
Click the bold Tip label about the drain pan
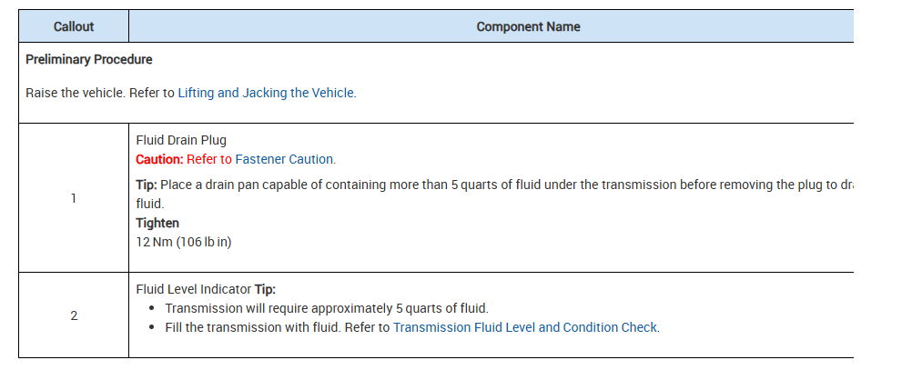coord(146,185)
